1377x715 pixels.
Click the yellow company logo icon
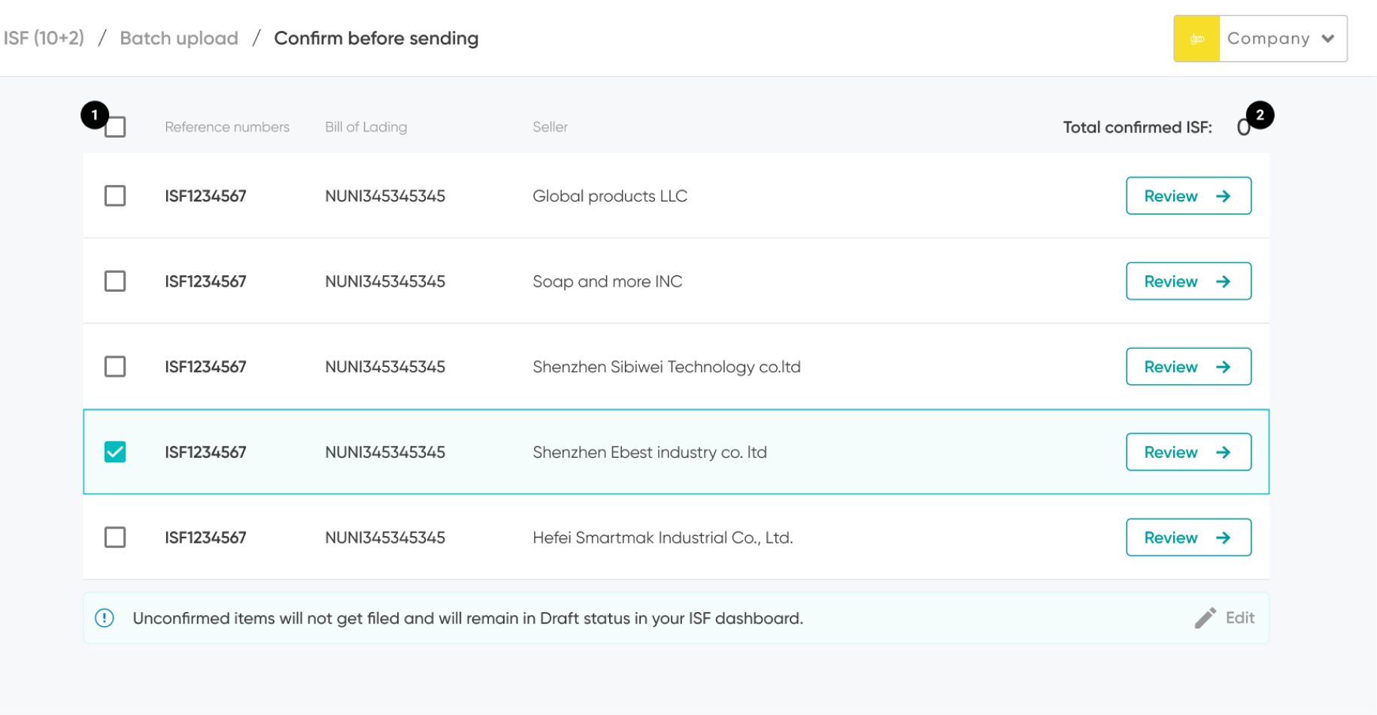pyautogui.click(x=1197, y=38)
